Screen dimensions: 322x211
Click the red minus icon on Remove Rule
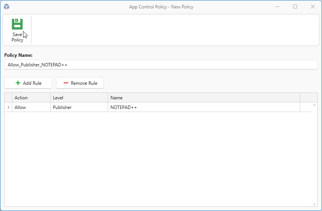66,83
